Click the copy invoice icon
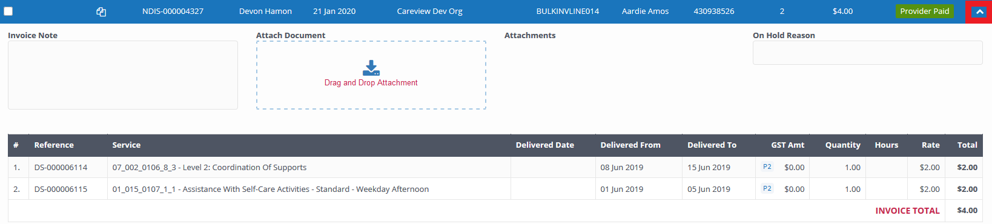Screen dimensions: 992x224 (x=101, y=12)
